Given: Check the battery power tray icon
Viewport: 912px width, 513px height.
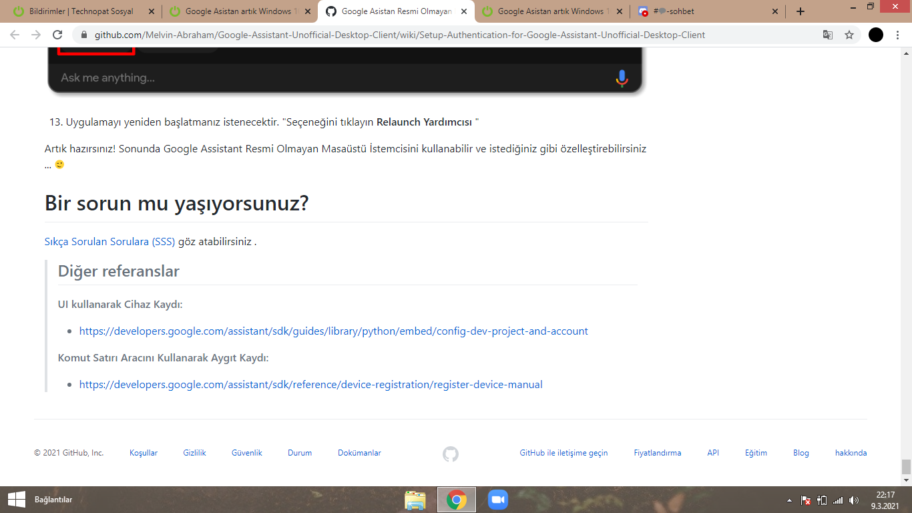Looking at the screenshot, I should pos(822,500).
